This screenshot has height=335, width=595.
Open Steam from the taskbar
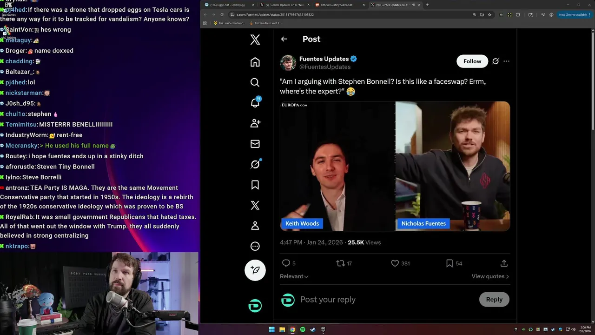click(313, 329)
